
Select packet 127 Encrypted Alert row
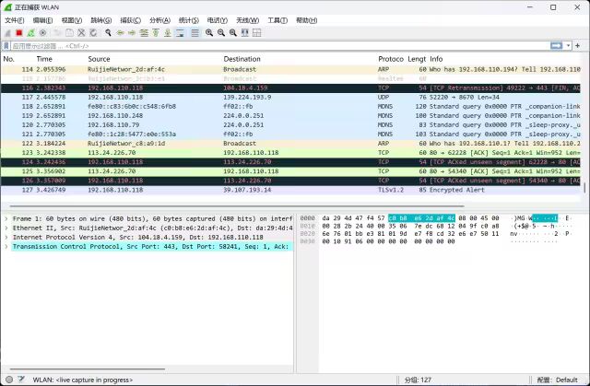tap(290, 190)
